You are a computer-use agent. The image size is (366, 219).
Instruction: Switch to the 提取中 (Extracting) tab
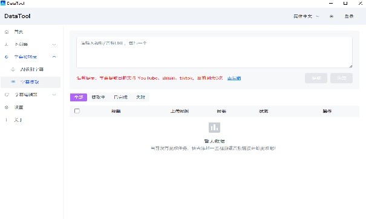[x=98, y=97]
